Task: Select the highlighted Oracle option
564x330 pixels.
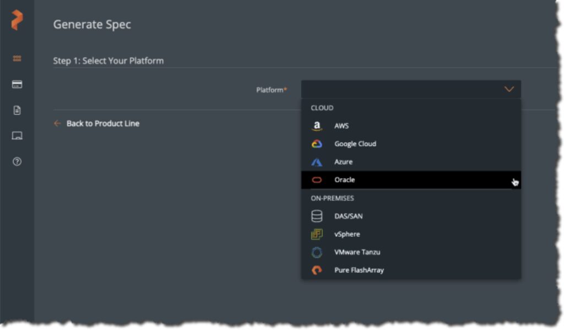Action: point(345,180)
